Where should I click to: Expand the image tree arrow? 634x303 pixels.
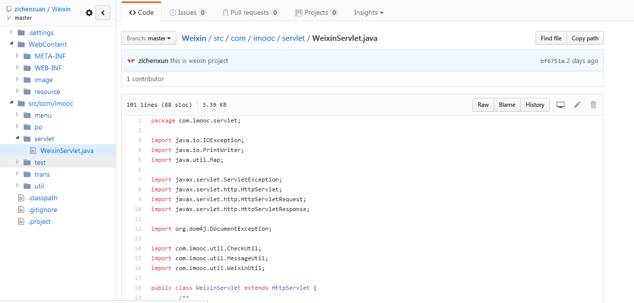[18, 80]
